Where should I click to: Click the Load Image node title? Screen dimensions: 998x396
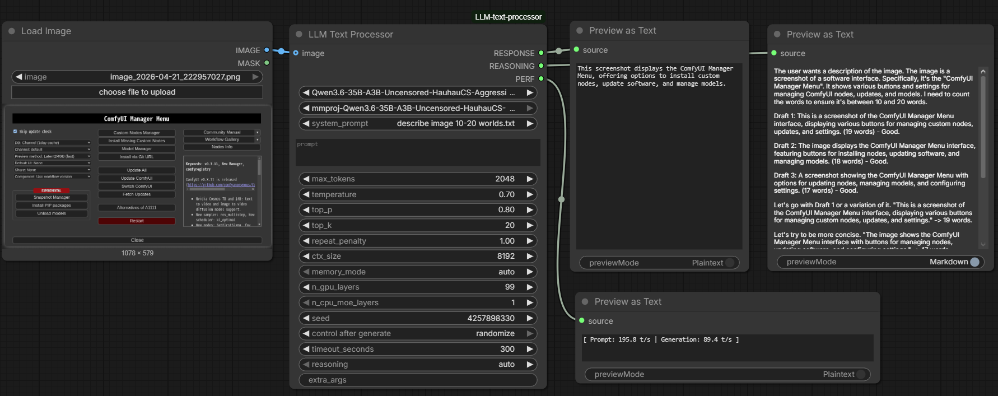point(46,31)
